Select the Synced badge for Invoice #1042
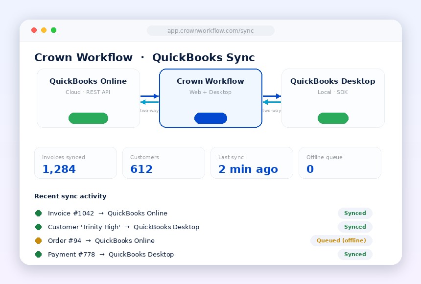Viewport: 421px width, 284px height. 355,213
